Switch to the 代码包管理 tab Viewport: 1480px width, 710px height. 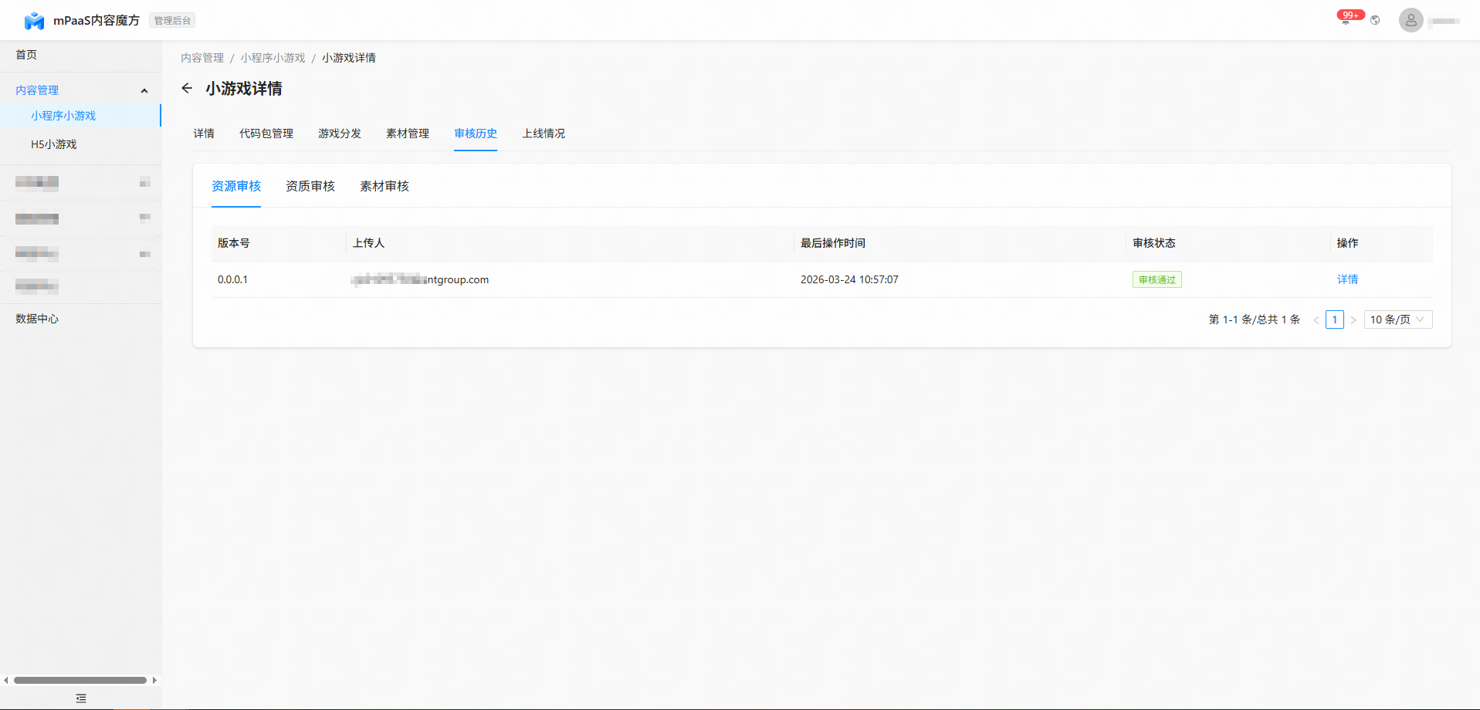[266, 134]
